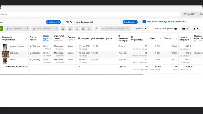This screenshot has width=203, height=114.
Task: Clear the selection on the ad sets tab chip
Action: click(136, 22)
